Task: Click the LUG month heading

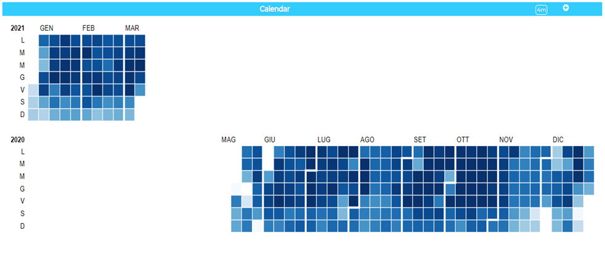Action: (324, 140)
